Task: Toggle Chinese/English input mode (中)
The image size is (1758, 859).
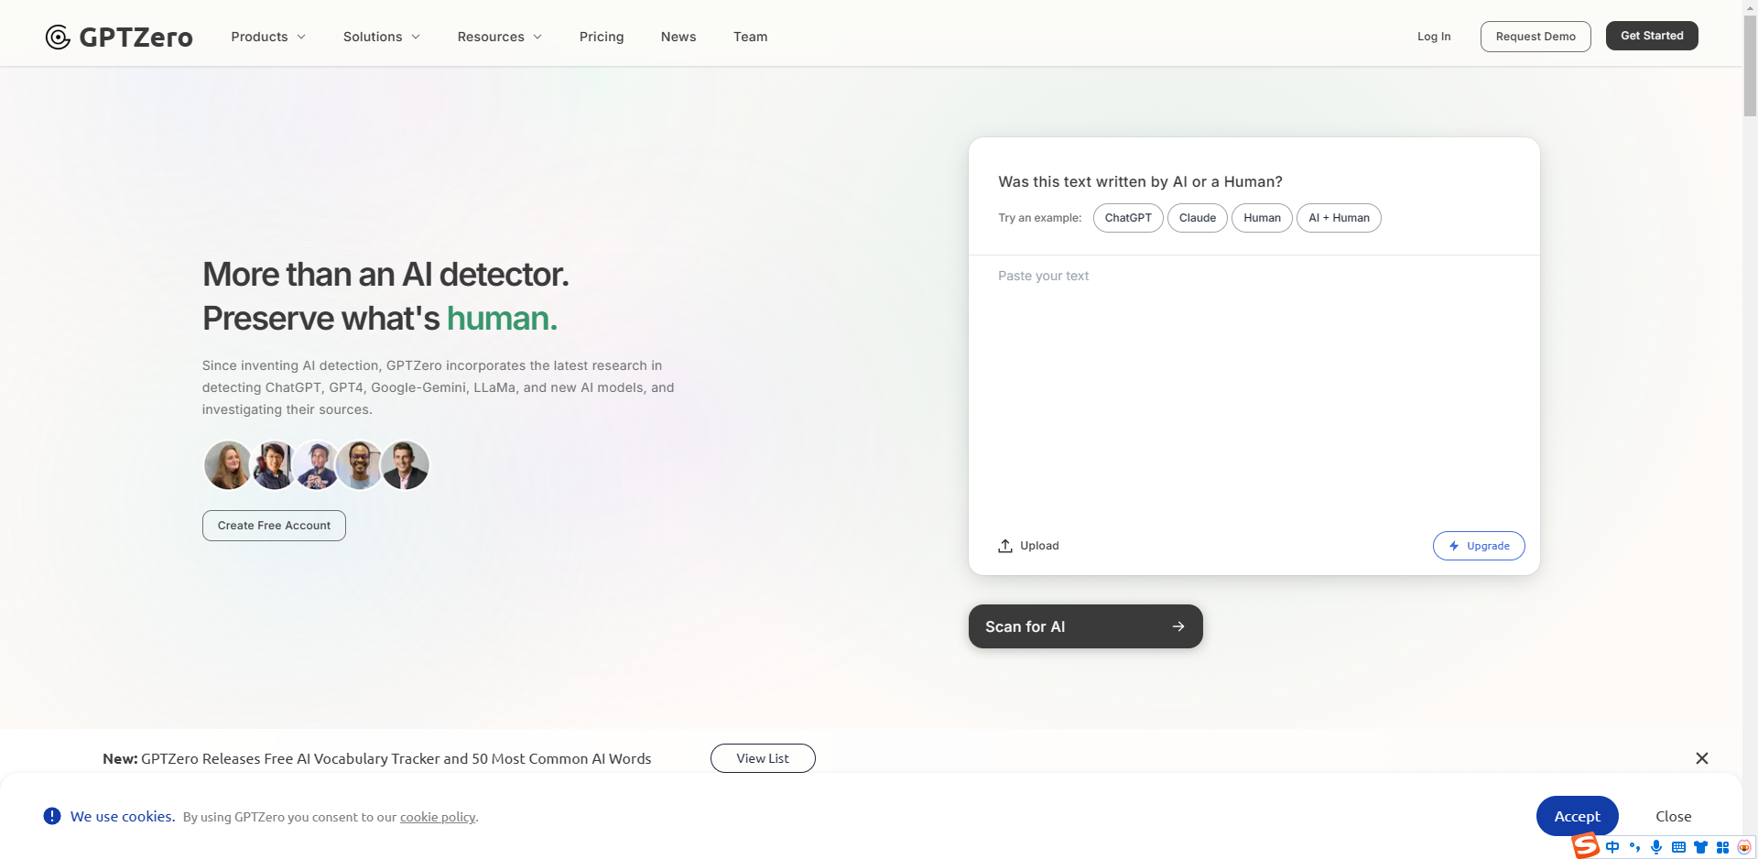Action: point(1612,847)
